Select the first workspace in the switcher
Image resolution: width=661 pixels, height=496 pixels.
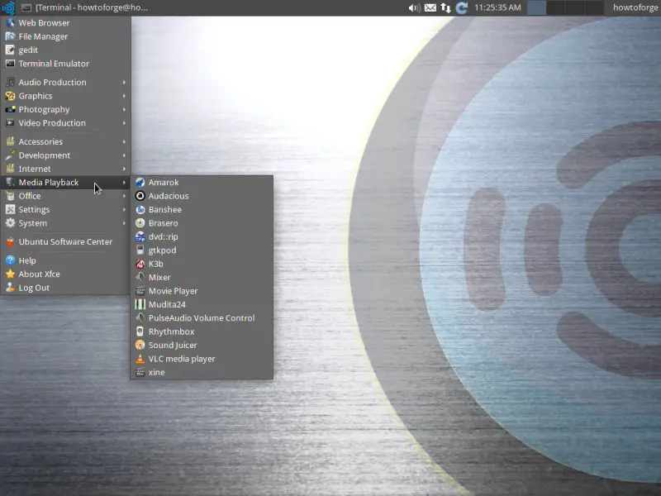(536, 7)
